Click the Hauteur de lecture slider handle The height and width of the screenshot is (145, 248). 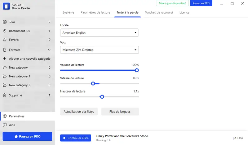(x=102, y=97)
